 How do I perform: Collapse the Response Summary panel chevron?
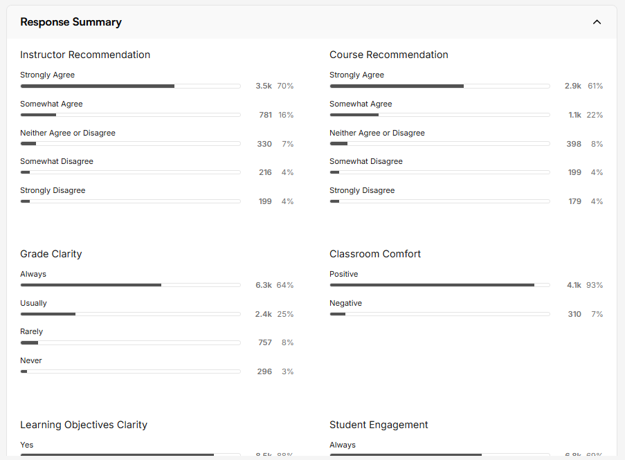coord(597,22)
